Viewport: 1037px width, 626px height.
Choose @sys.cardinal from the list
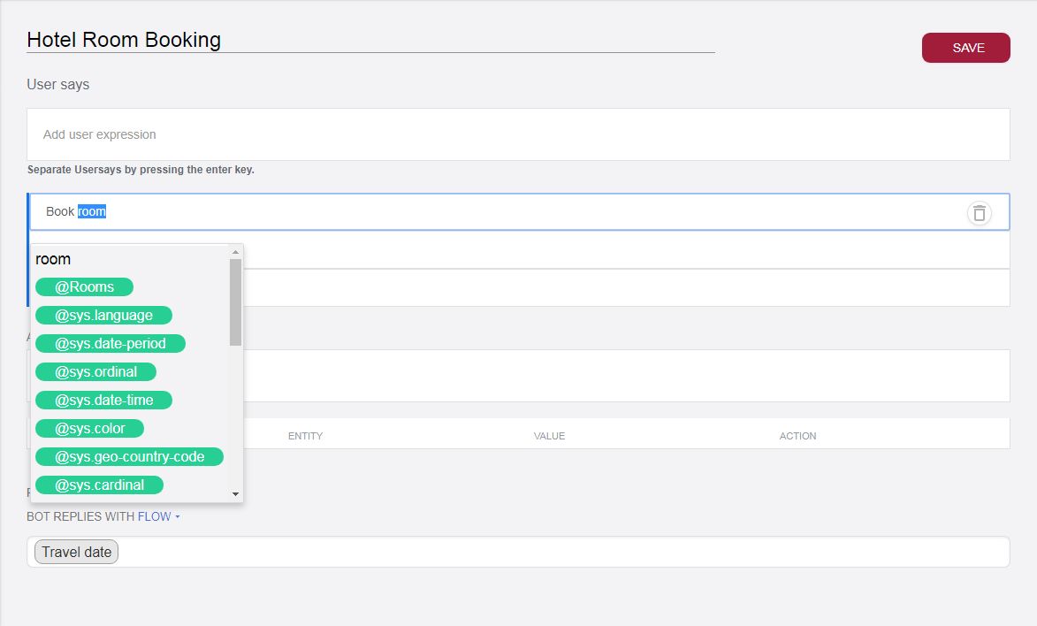(99, 485)
